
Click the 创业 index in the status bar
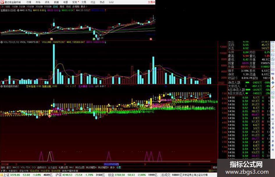(111, 175)
